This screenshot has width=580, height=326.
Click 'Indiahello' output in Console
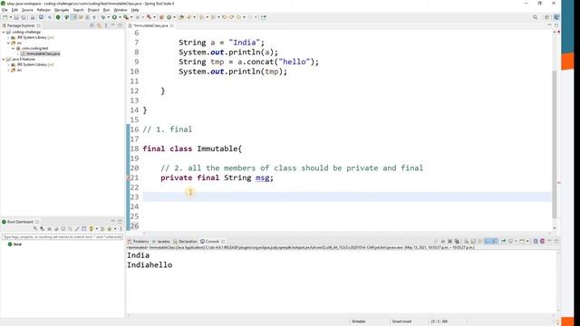(150, 265)
